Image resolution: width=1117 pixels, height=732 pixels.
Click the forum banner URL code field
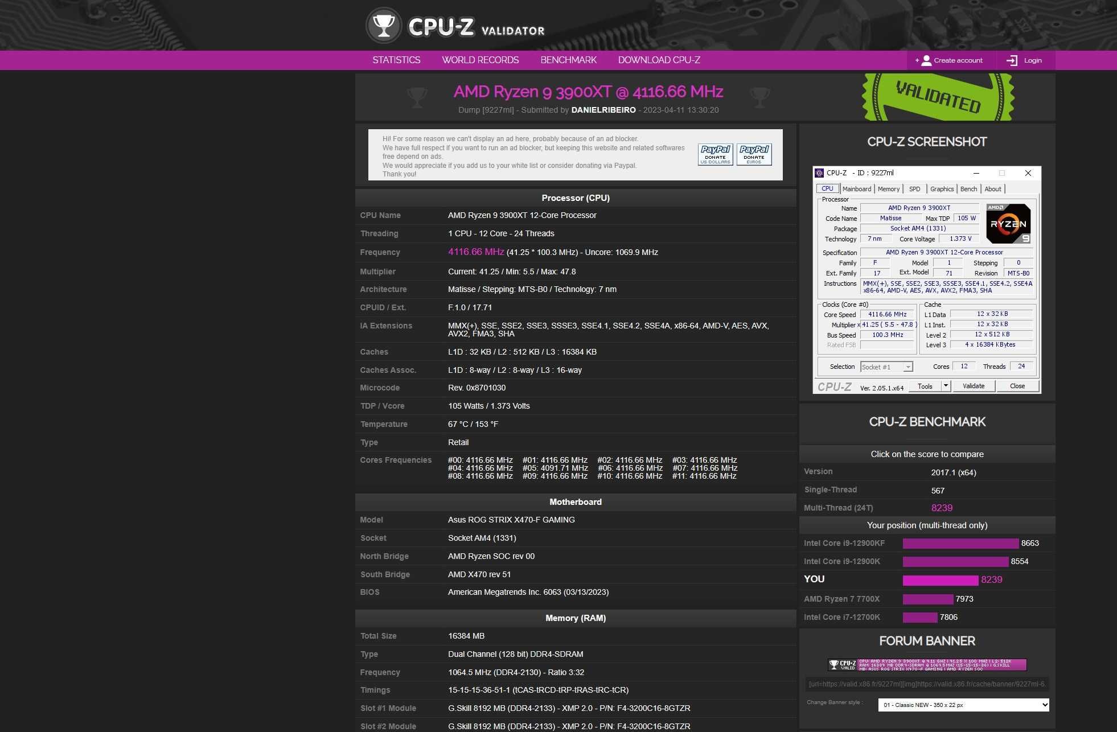pos(927,684)
